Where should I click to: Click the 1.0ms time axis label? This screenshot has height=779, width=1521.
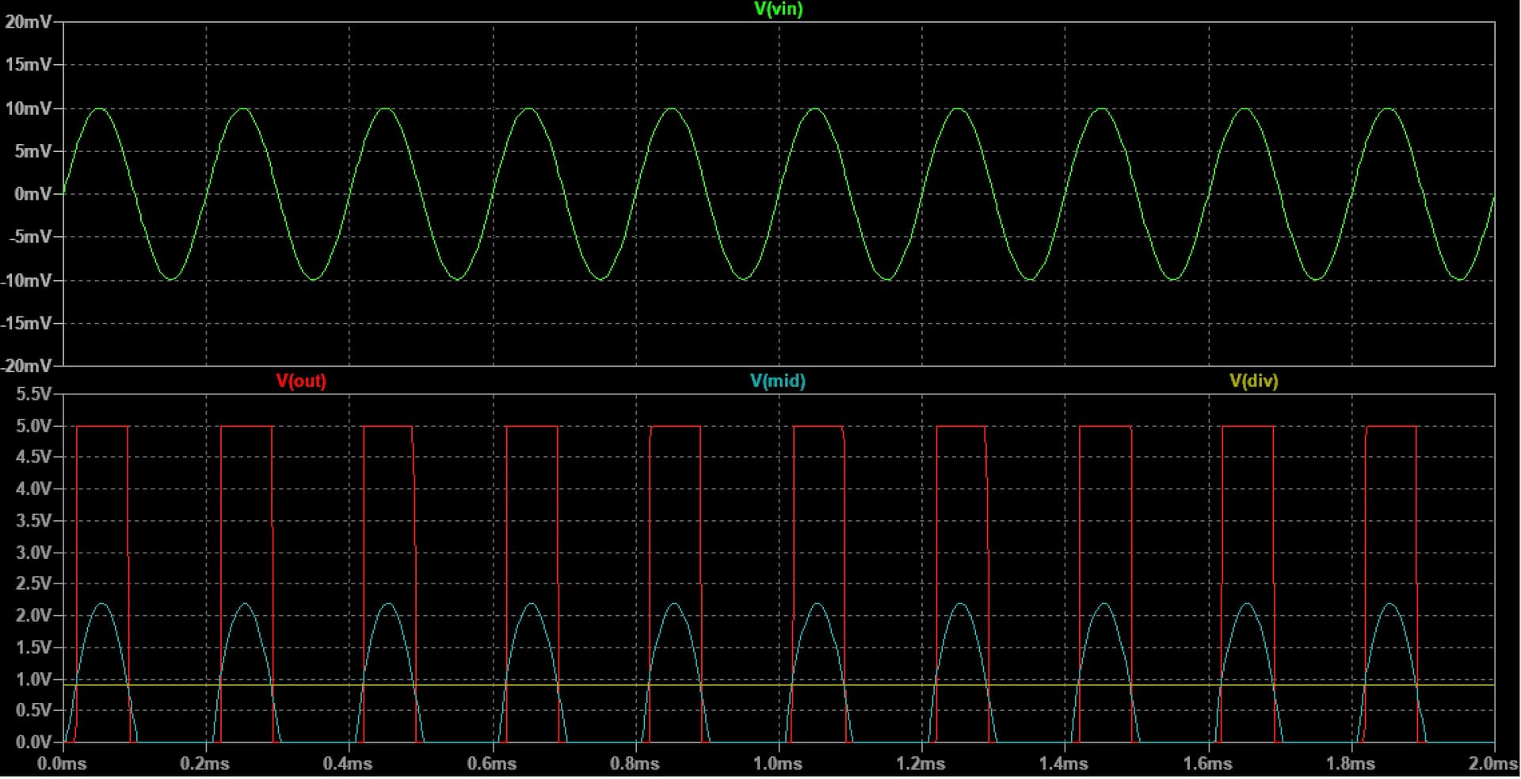tap(780, 765)
